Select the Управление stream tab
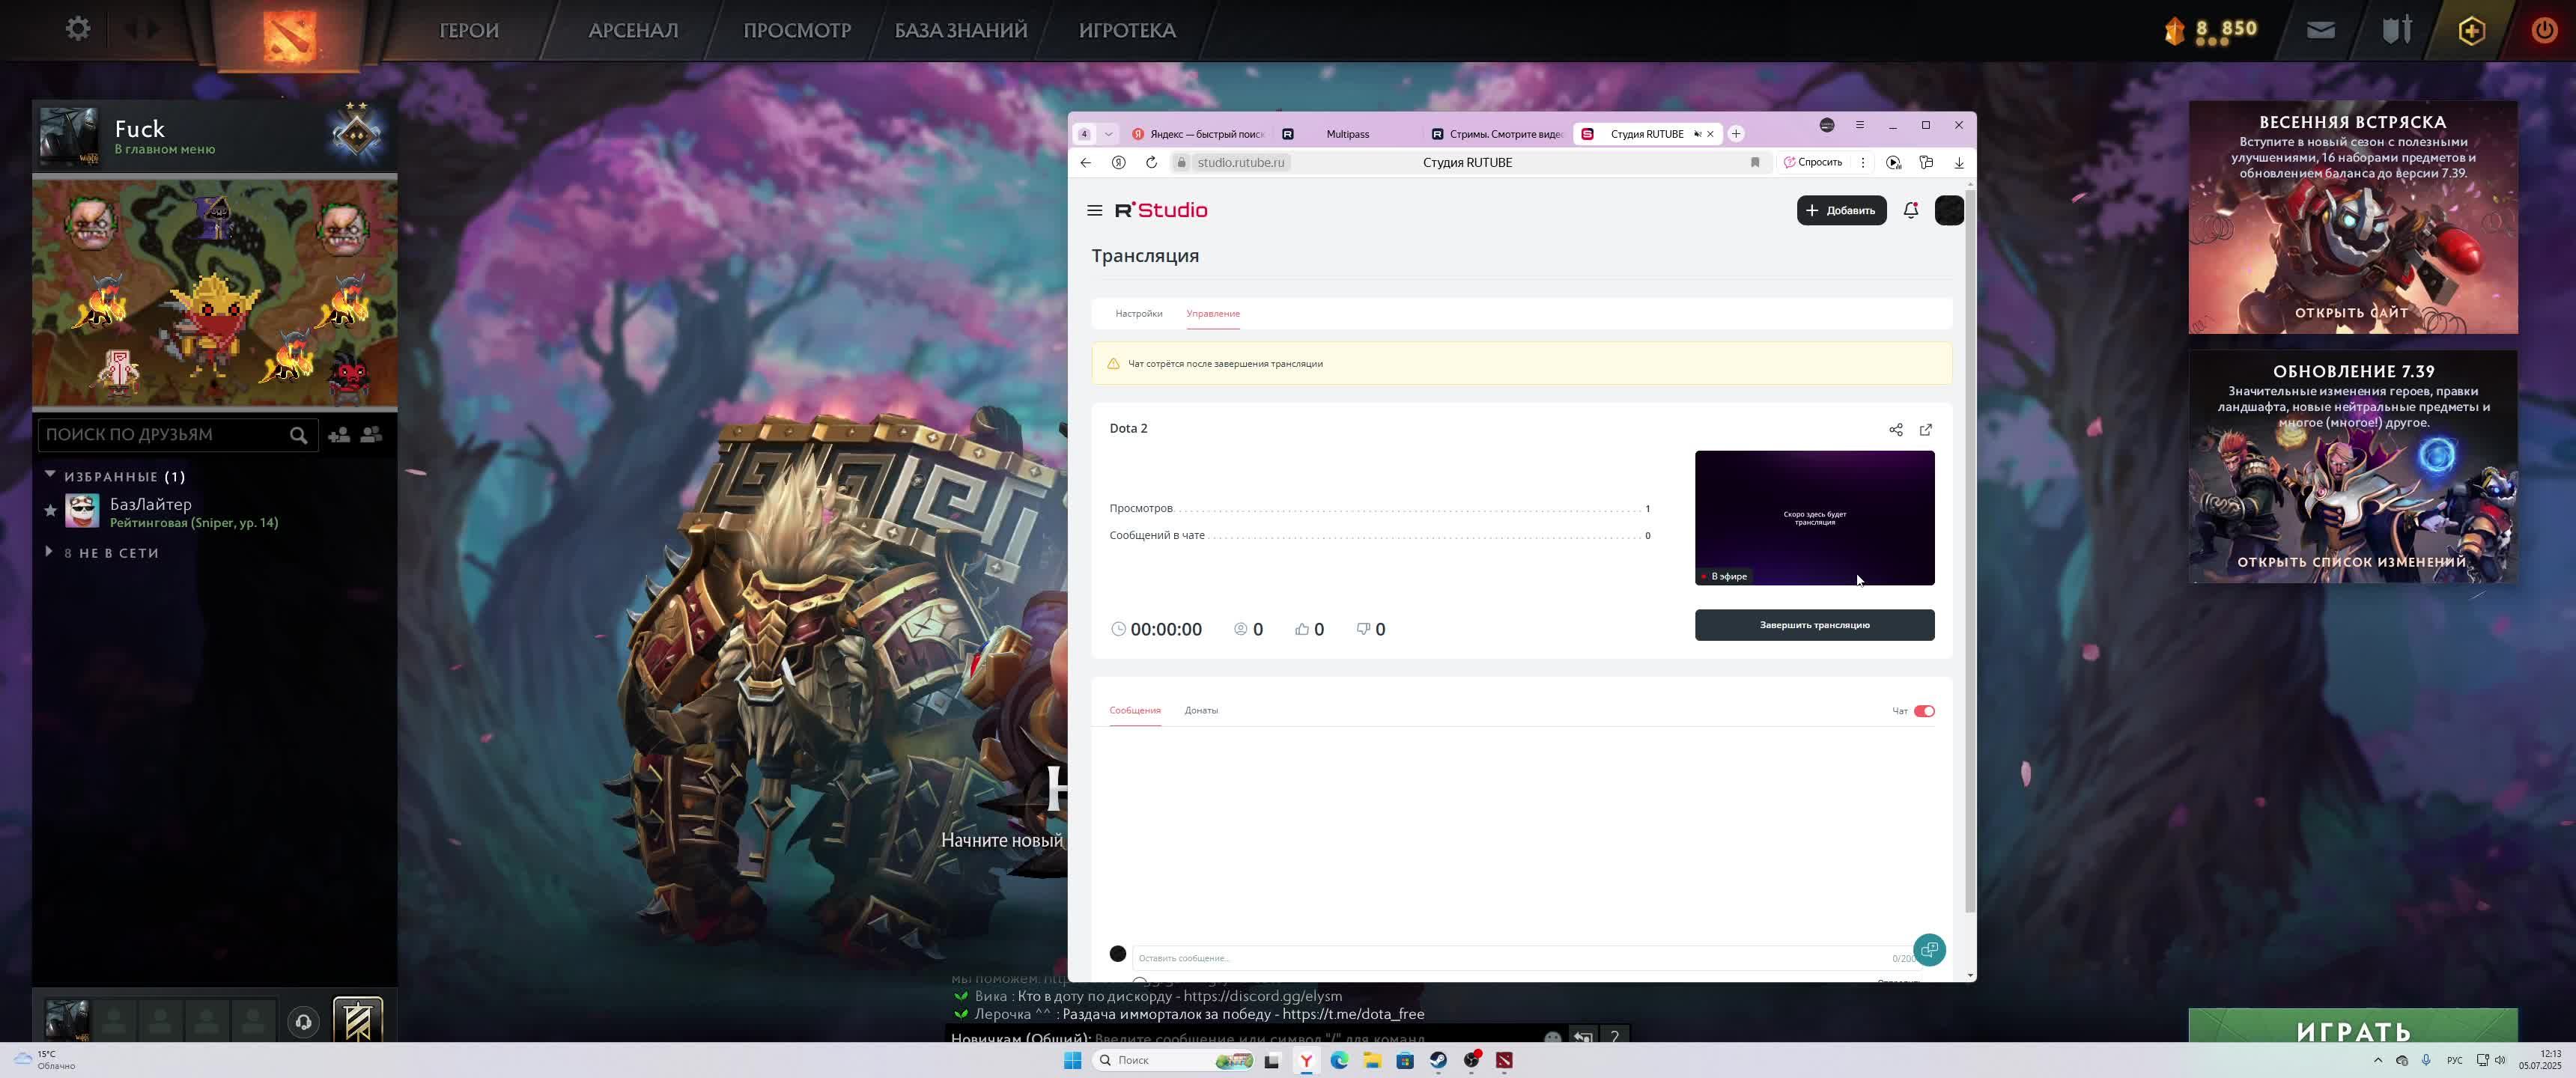The image size is (2576, 1078). [x=1212, y=313]
